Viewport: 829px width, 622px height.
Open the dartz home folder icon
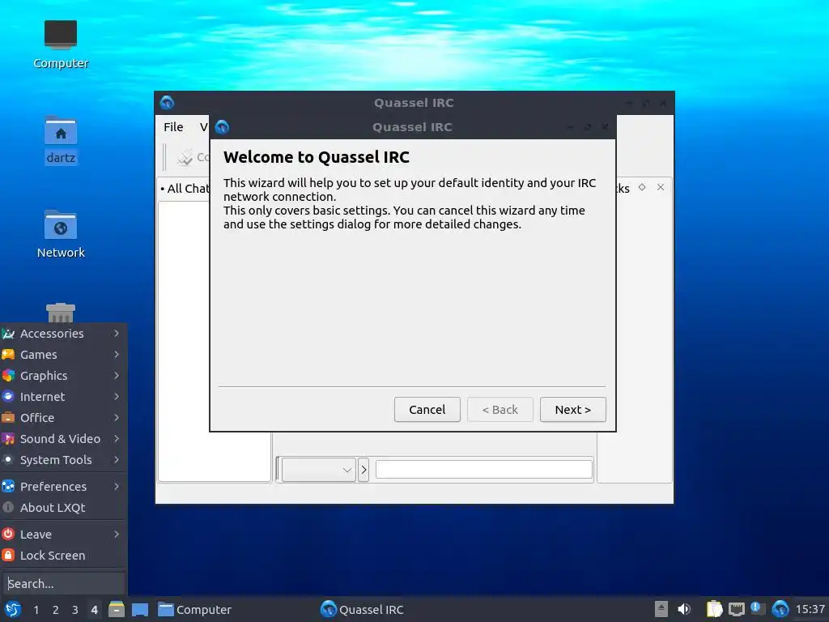click(61, 140)
